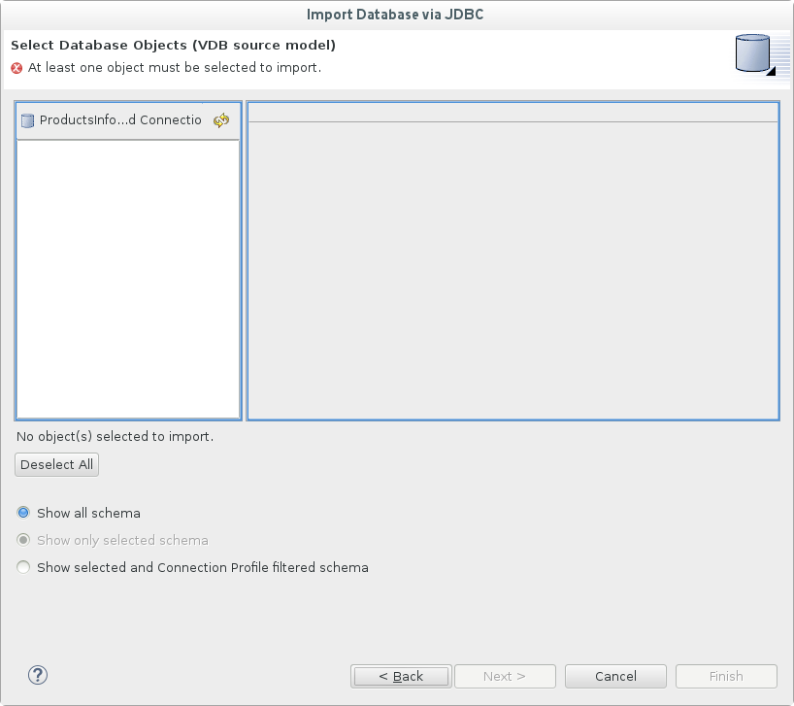Click the red error icon in header
This screenshot has width=794, height=706.
click(17, 68)
